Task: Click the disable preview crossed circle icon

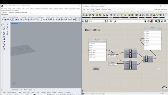Action: pyautogui.click(x=148, y=21)
